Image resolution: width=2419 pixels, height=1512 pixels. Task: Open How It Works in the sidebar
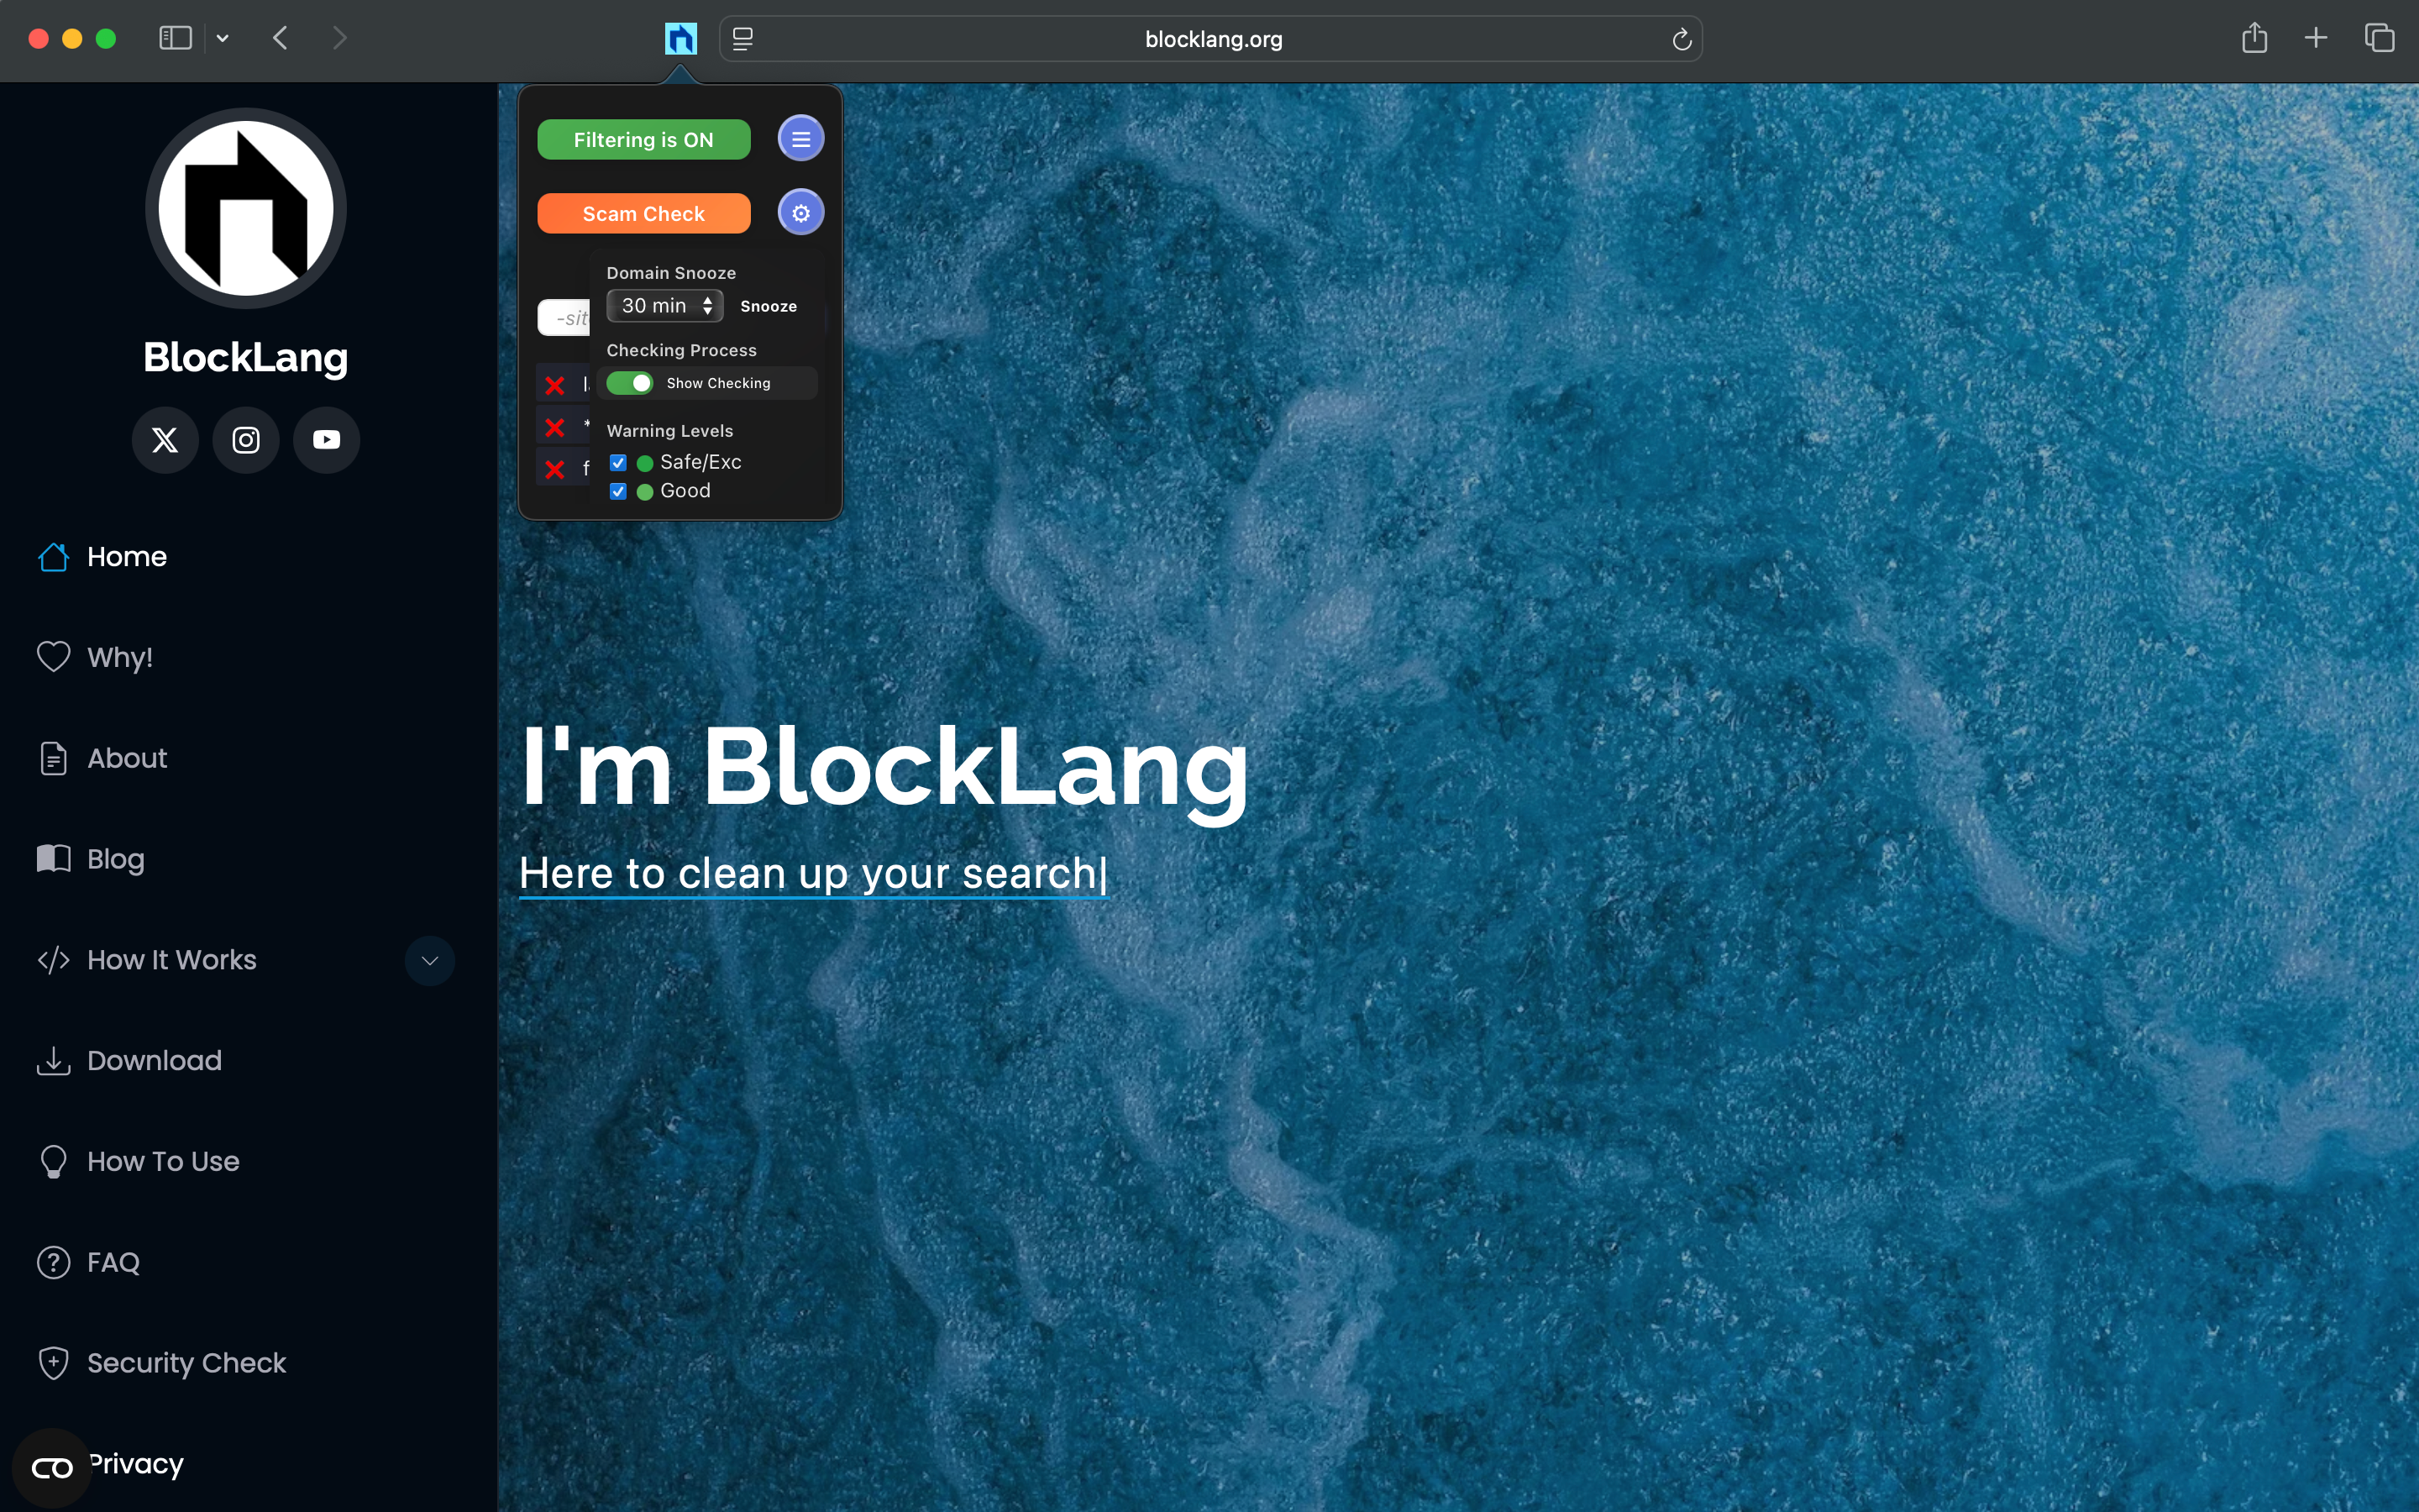(172, 960)
